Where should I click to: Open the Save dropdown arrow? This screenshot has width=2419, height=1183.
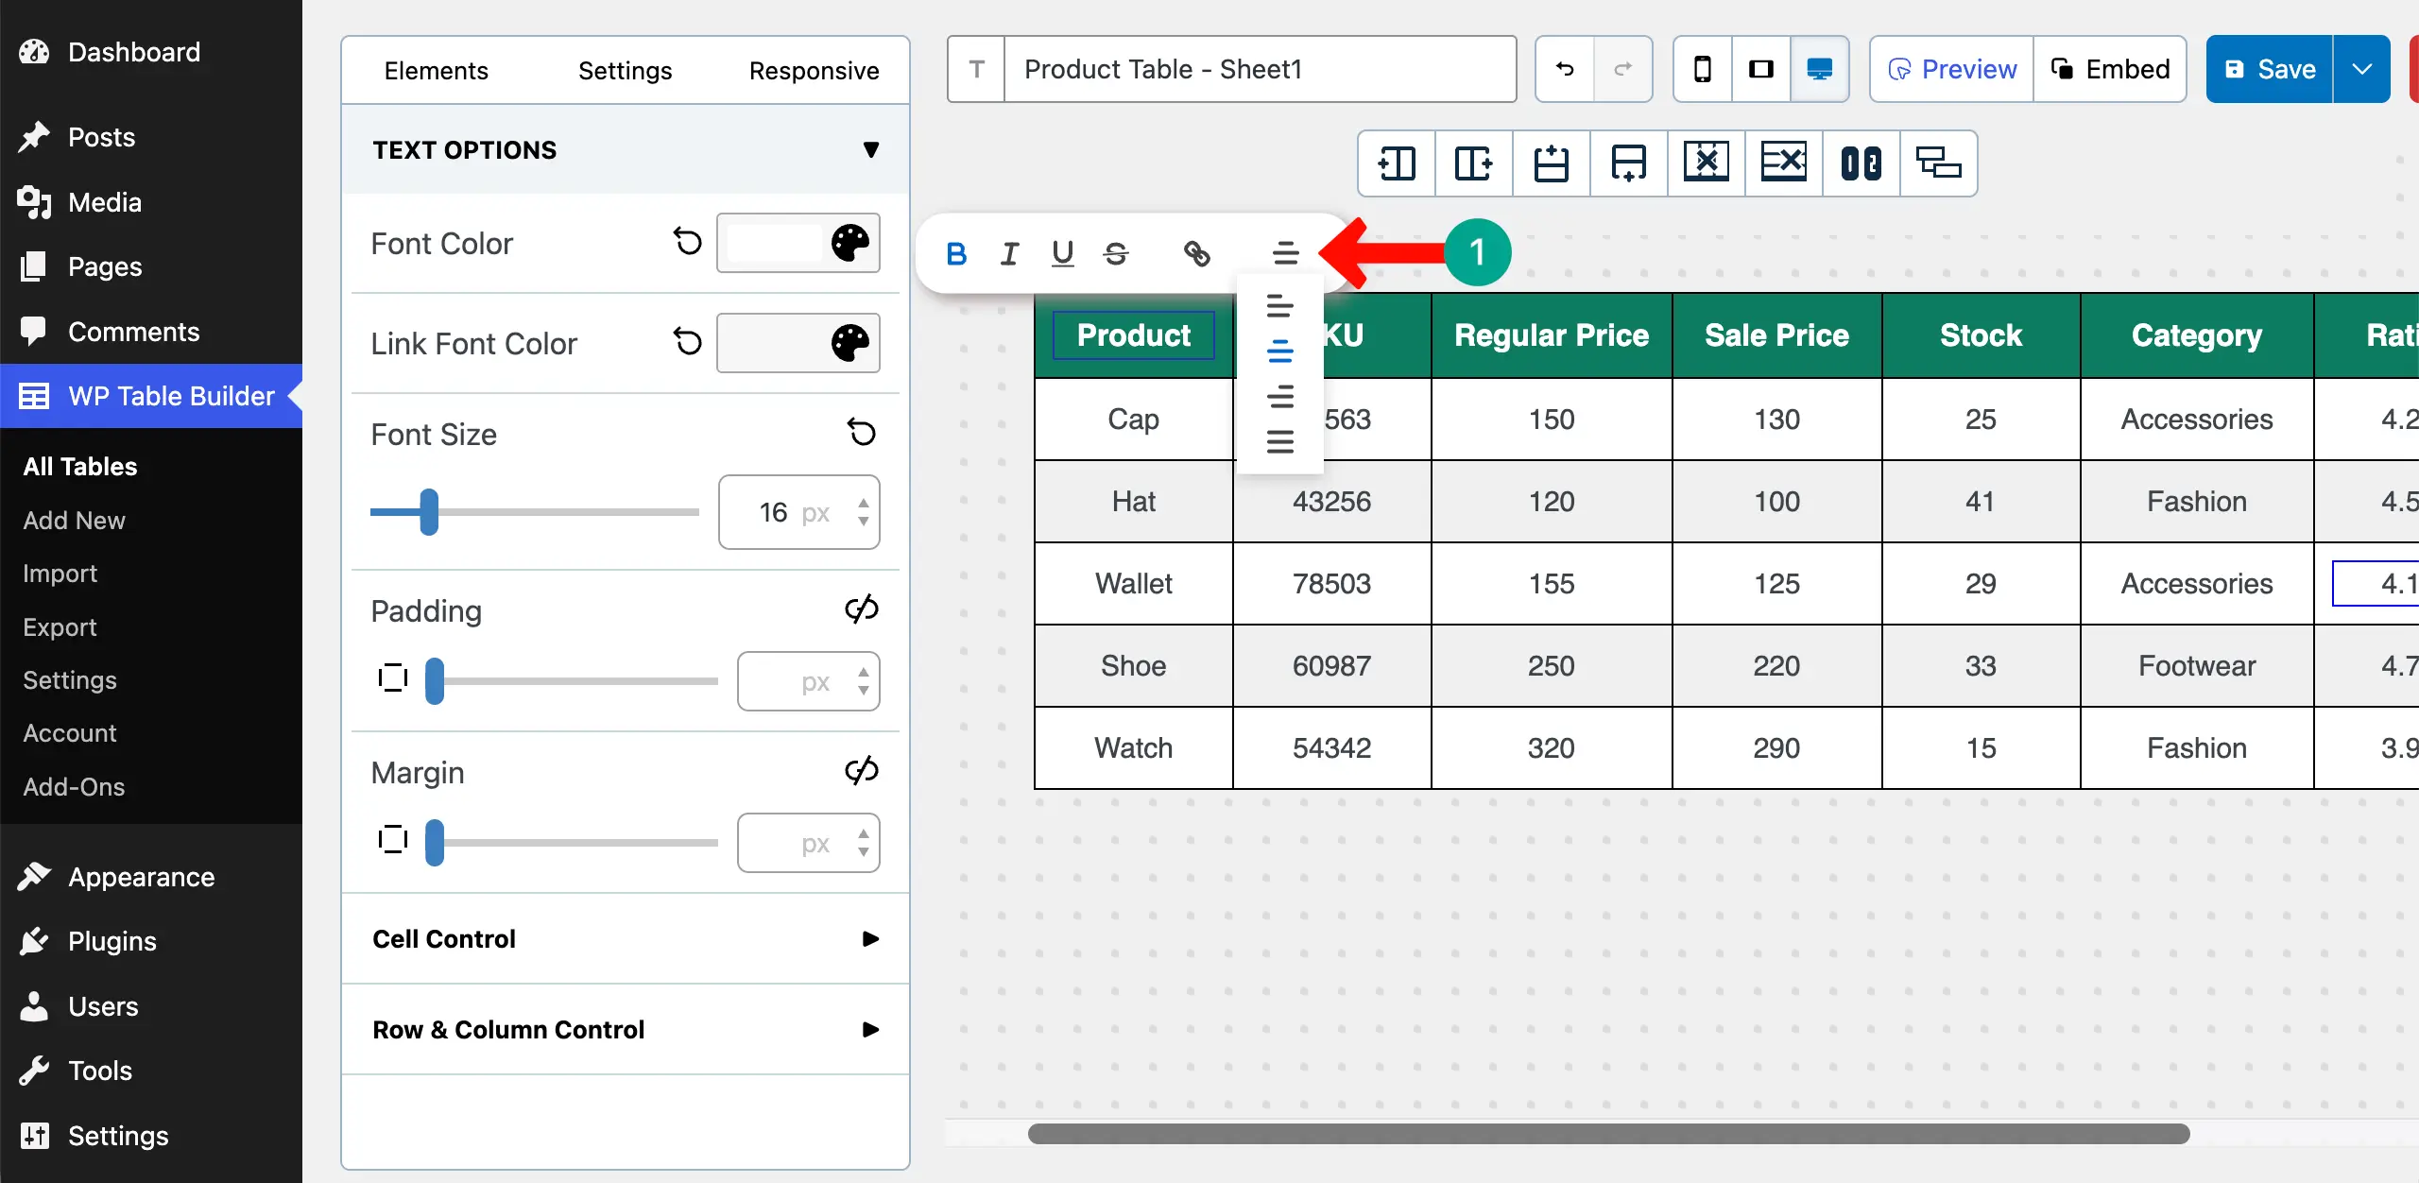coord(2361,69)
